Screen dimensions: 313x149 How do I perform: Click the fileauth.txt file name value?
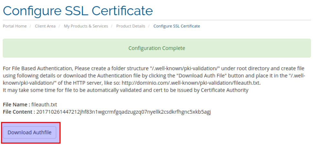[44, 105]
